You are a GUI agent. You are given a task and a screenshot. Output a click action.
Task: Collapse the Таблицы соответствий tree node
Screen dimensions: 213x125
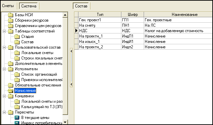point(4,31)
